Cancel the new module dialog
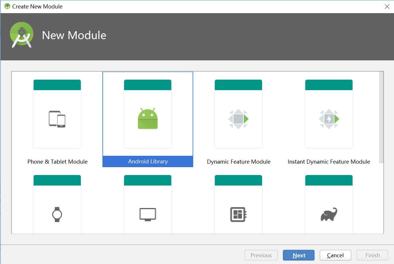394x264 pixels. coord(335,255)
